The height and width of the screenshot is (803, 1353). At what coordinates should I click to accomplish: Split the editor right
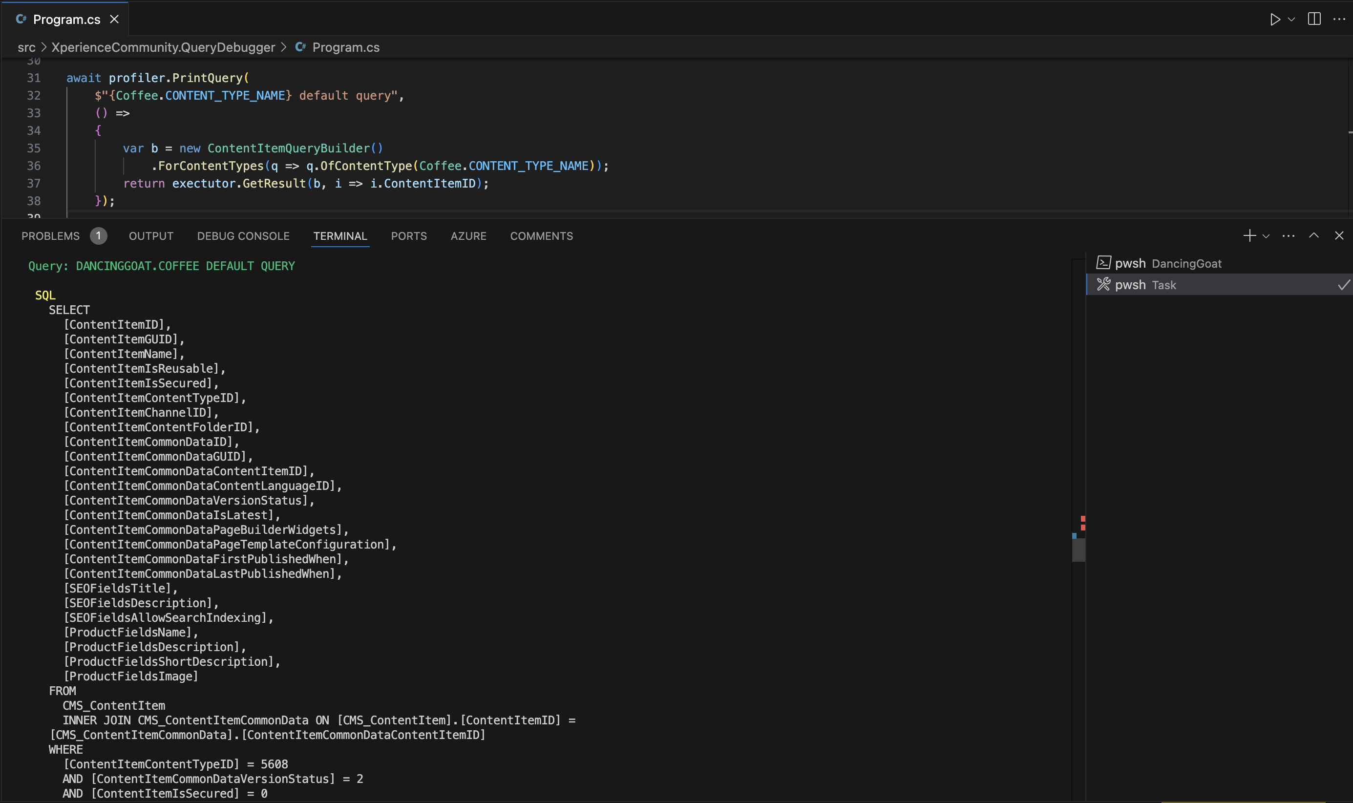1314,20
